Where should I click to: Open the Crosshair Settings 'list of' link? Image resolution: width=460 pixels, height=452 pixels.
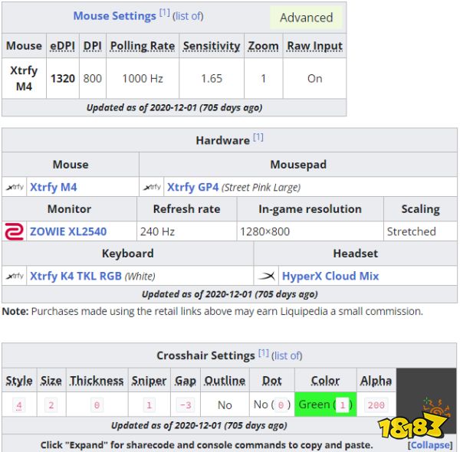pos(287,356)
